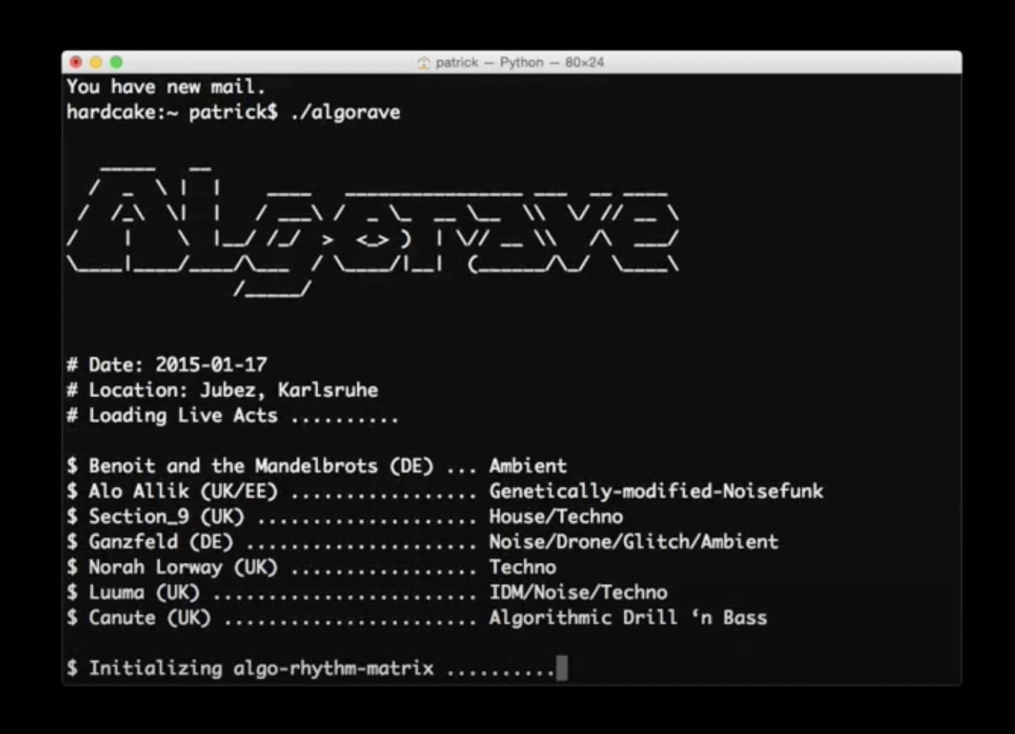
Task: Click the 'Noise/Drone/Glitch/Ambient' genre text
Action: [x=633, y=542]
